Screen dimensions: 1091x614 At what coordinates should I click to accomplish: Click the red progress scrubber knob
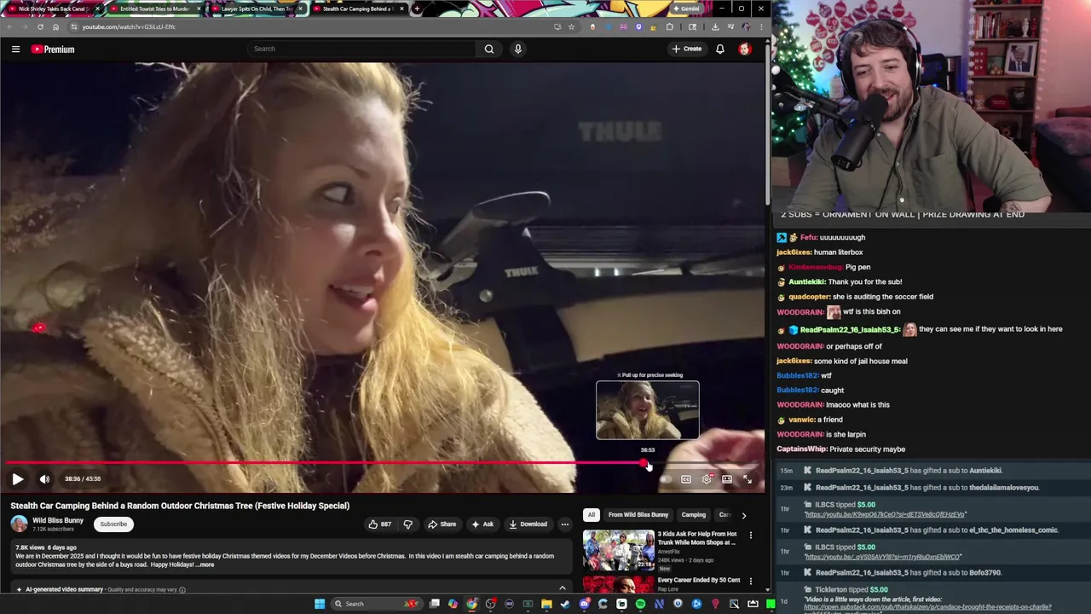point(644,463)
